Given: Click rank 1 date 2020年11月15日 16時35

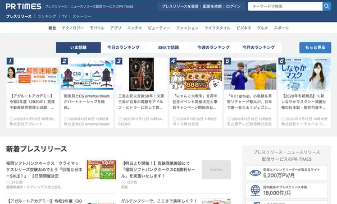Looking at the screenshot, I should tap(33, 119).
